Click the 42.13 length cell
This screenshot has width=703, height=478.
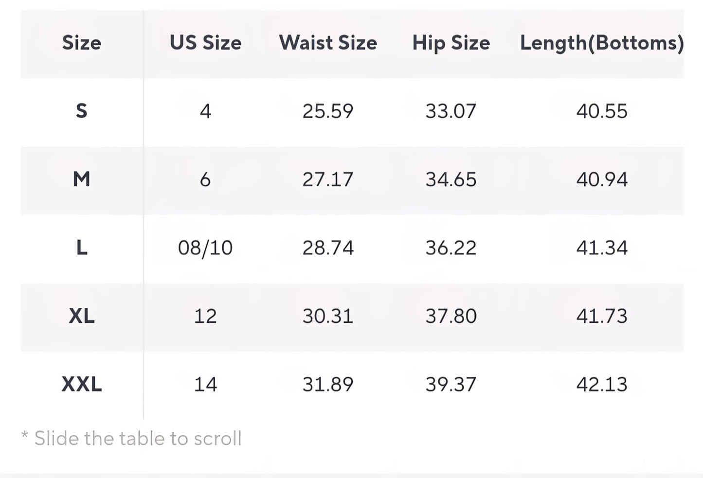click(602, 385)
